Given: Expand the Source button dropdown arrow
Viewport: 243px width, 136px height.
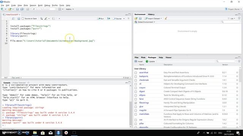Looking at the screenshot, I should click(124, 19).
